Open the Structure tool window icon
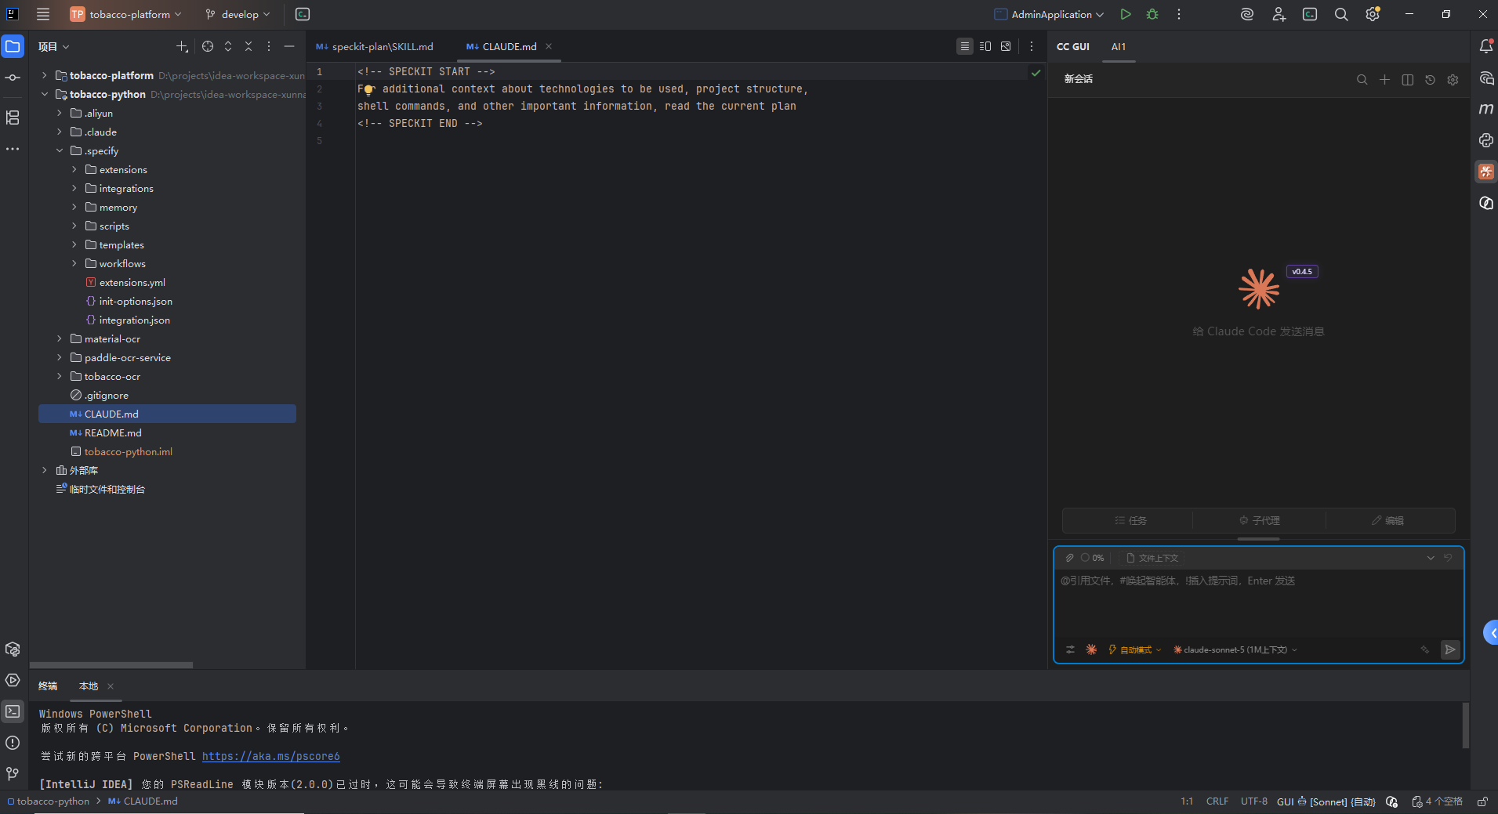The width and height of the screenshot is (1498, 814). [13, 118]
